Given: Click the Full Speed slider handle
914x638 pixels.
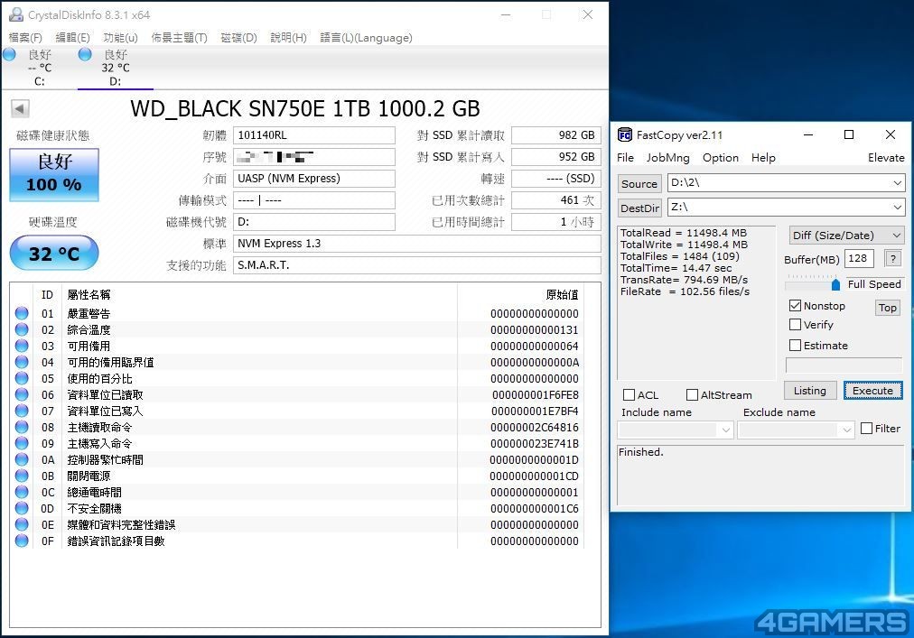Looking at the screenshot, I should point(835,284).
